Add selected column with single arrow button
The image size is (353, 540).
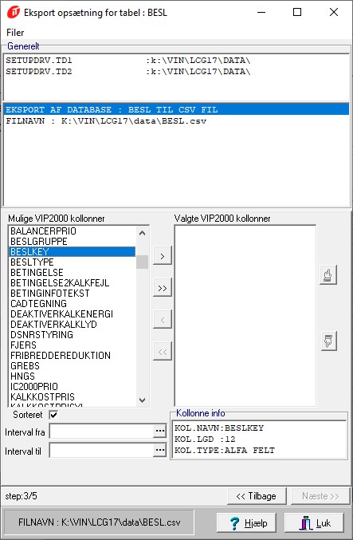point(163,256)
